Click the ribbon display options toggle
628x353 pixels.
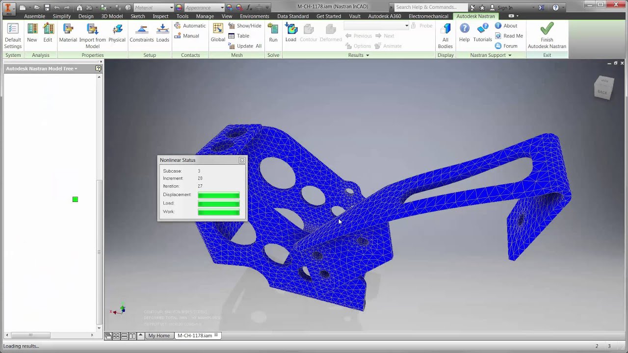tap(511, 16)
